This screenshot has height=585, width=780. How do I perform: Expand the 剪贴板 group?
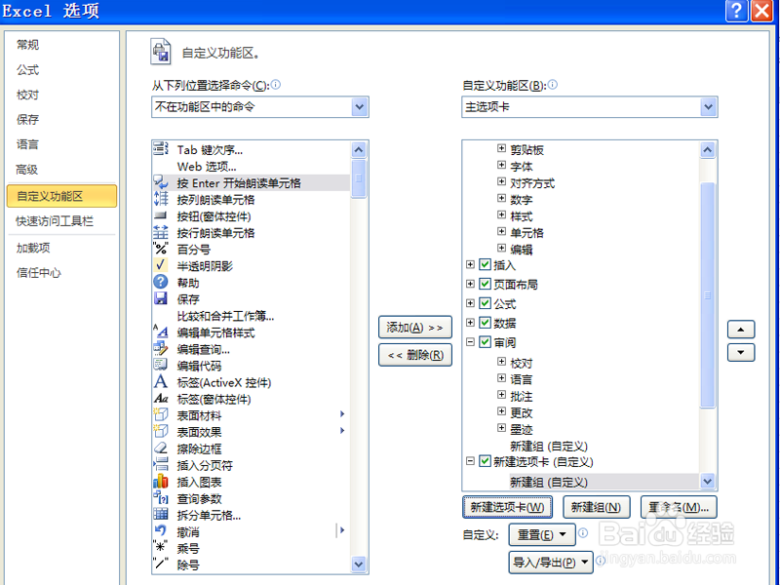pos(501,148)
